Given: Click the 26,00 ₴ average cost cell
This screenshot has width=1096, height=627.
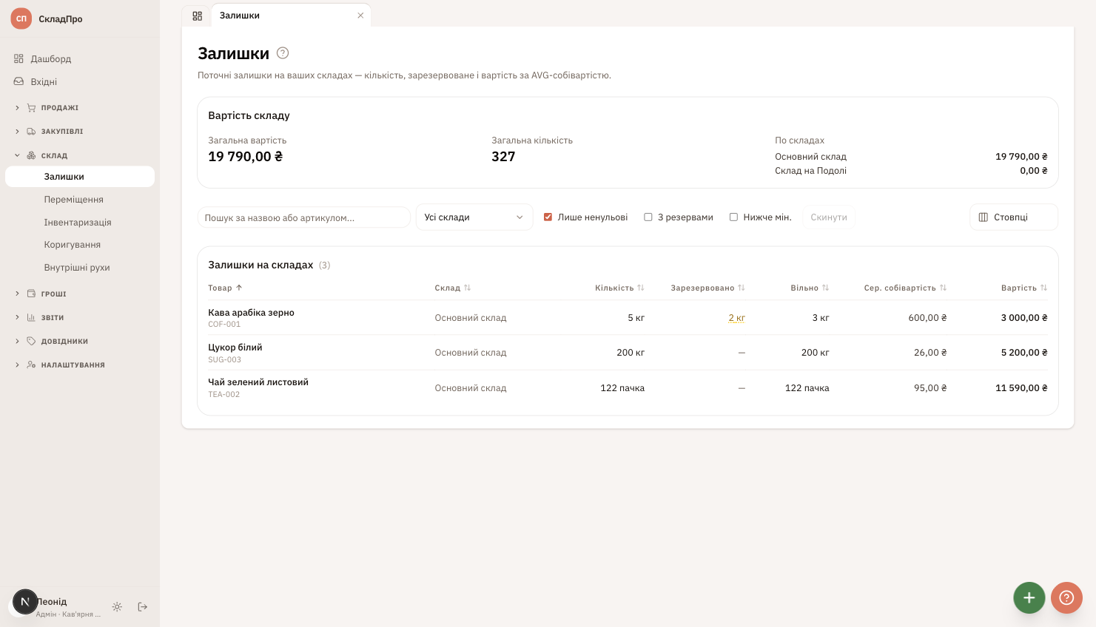Looking at the screenshot, I should click(x=930, y=353).
